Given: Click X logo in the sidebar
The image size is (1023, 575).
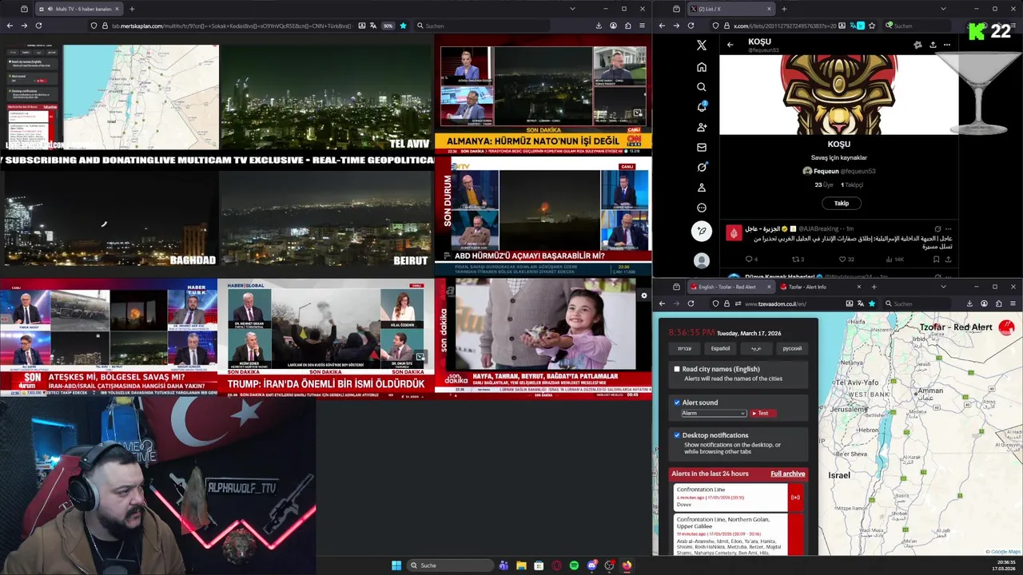Looking at the screenshot, I should [702, 46].
